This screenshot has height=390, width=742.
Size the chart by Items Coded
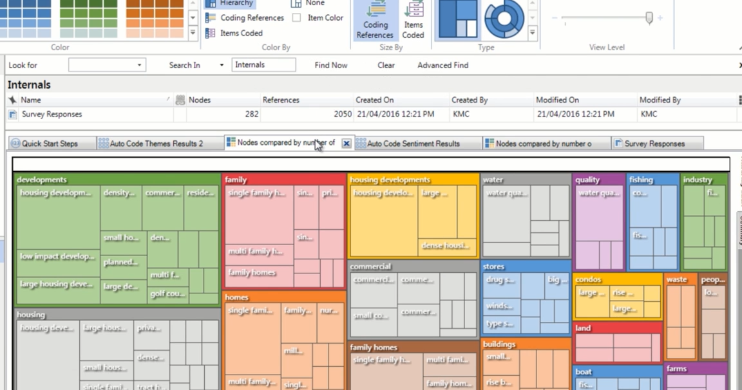(x=413, y=20)
